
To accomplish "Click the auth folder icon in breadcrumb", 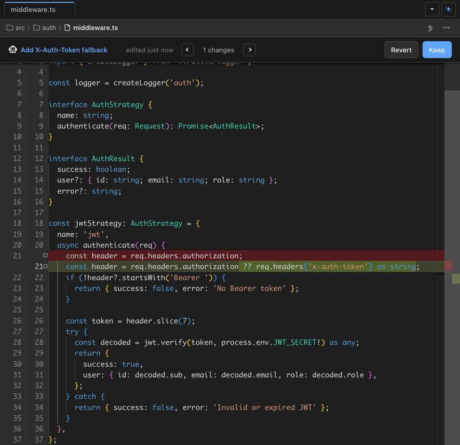I will point(37,28).
